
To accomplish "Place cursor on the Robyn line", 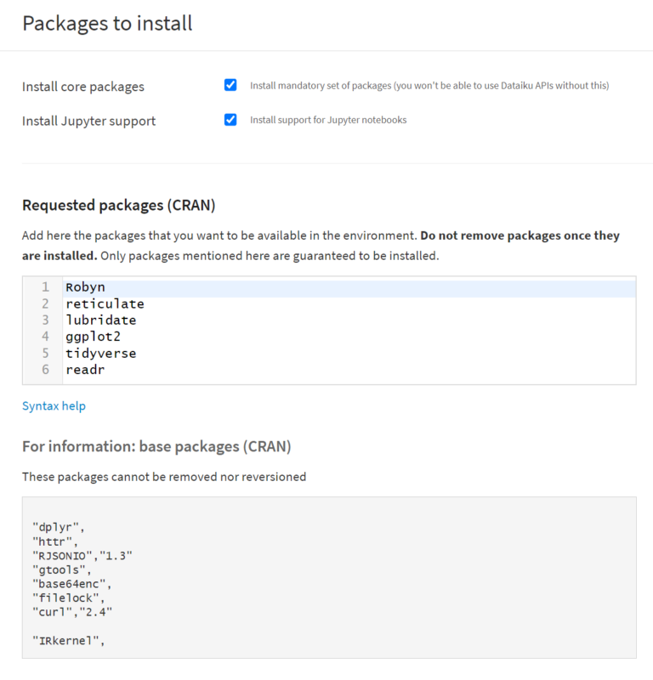I will 85,287.
